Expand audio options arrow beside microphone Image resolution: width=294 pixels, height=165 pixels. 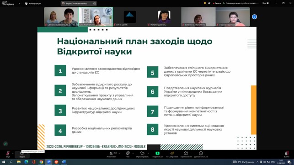[13, 154]
